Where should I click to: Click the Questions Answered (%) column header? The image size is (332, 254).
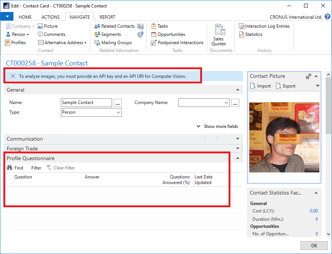tap(176, 180)
